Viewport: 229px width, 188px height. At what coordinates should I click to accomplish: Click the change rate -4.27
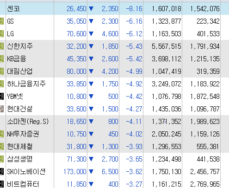134,109
